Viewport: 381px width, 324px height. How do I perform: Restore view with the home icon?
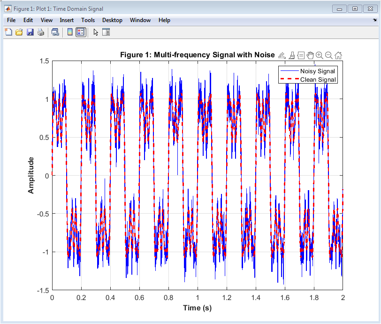338,55
